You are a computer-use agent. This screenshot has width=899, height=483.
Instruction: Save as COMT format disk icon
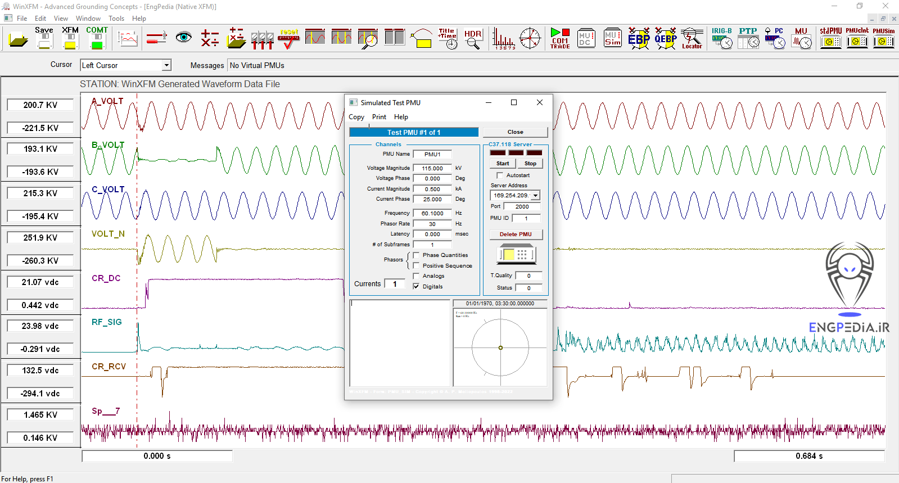point(97,39)
